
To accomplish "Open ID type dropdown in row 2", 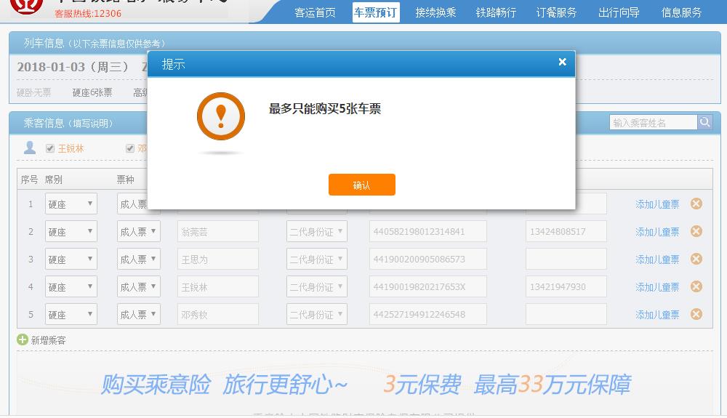I will click(x=317, y=231).
